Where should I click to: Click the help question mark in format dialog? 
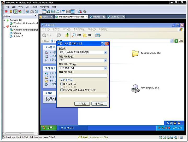pyautogui.click(x=103, y=44)
